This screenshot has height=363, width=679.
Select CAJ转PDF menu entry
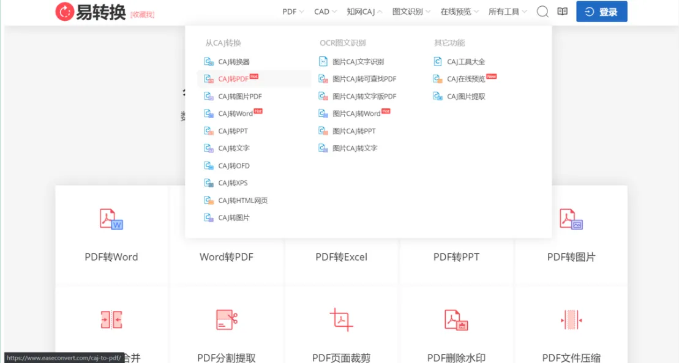254,79
